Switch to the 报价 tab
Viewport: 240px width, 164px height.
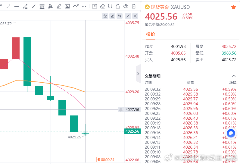tap(151, 34)
